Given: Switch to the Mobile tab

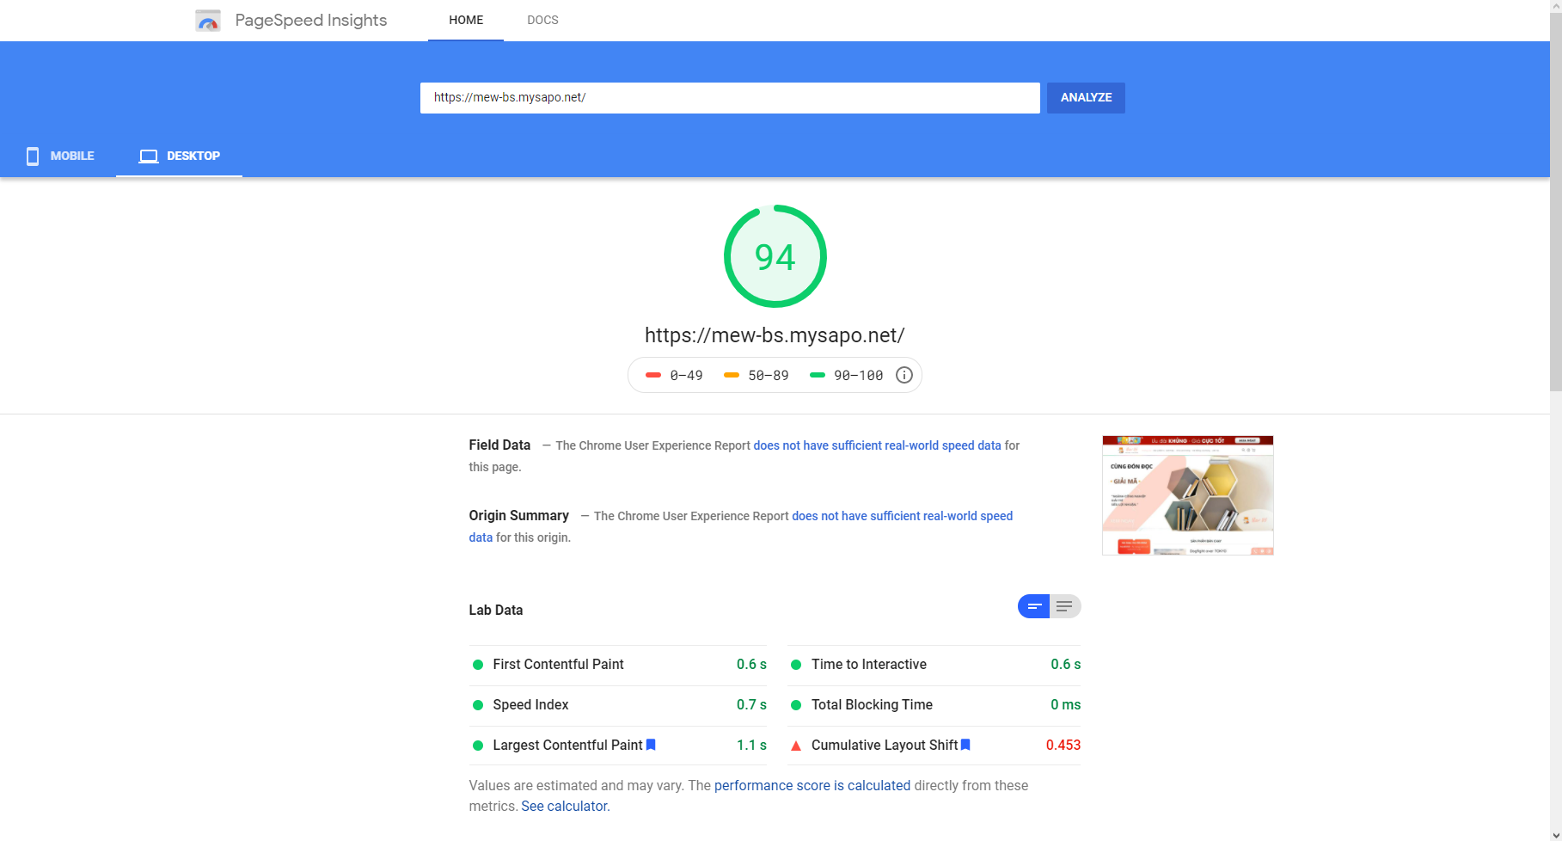Looking at the screenshot, I should click(x=58, y=156).
